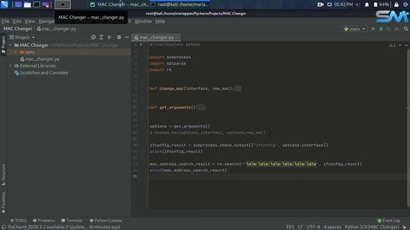Go to next highlighted error arrow
Screen dimensions: 410x230
(406, 45)
